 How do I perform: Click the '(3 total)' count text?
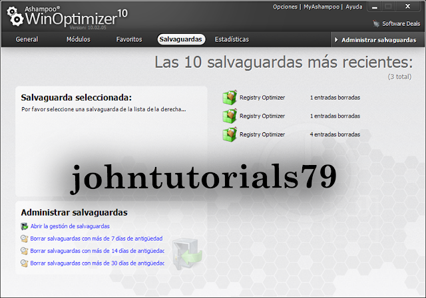pyautogui.click(x=399, y=76)
